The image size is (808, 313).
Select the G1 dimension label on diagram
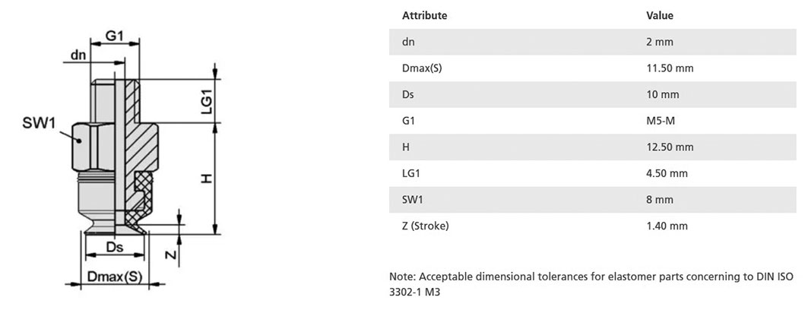click(x=115, y=36)
